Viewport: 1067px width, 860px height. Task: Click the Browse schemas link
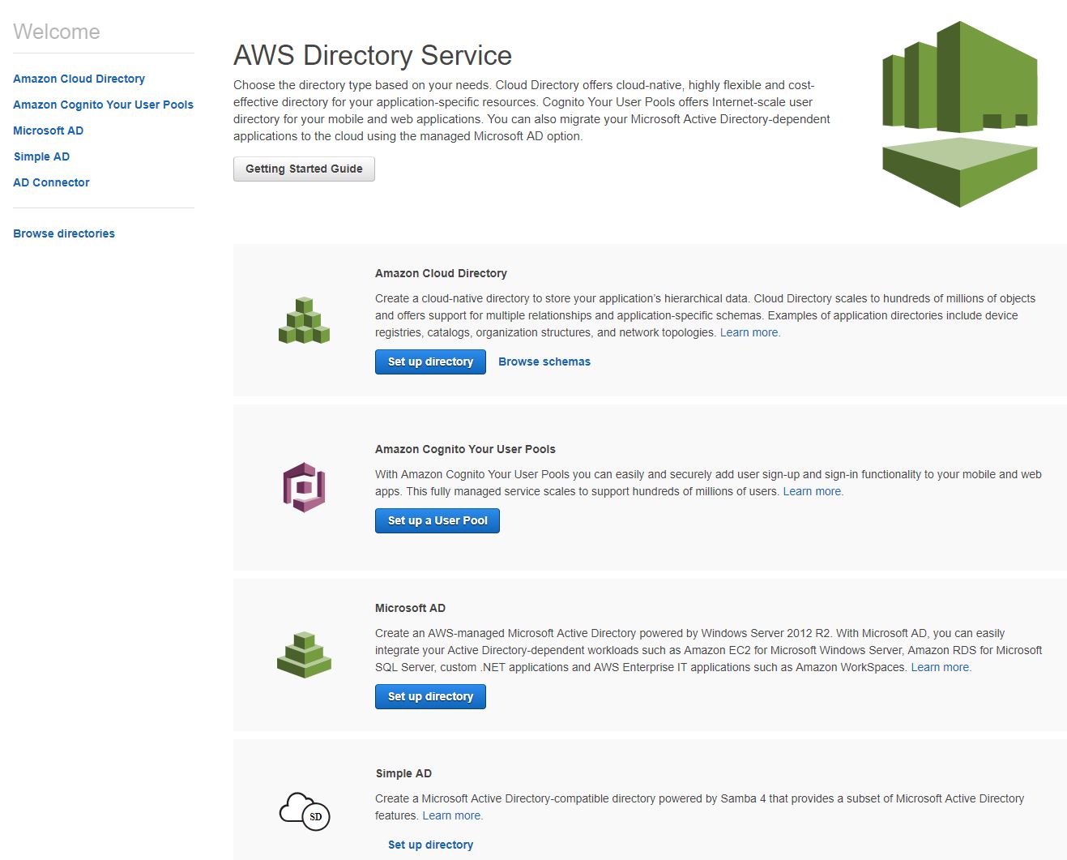[544, 362]
